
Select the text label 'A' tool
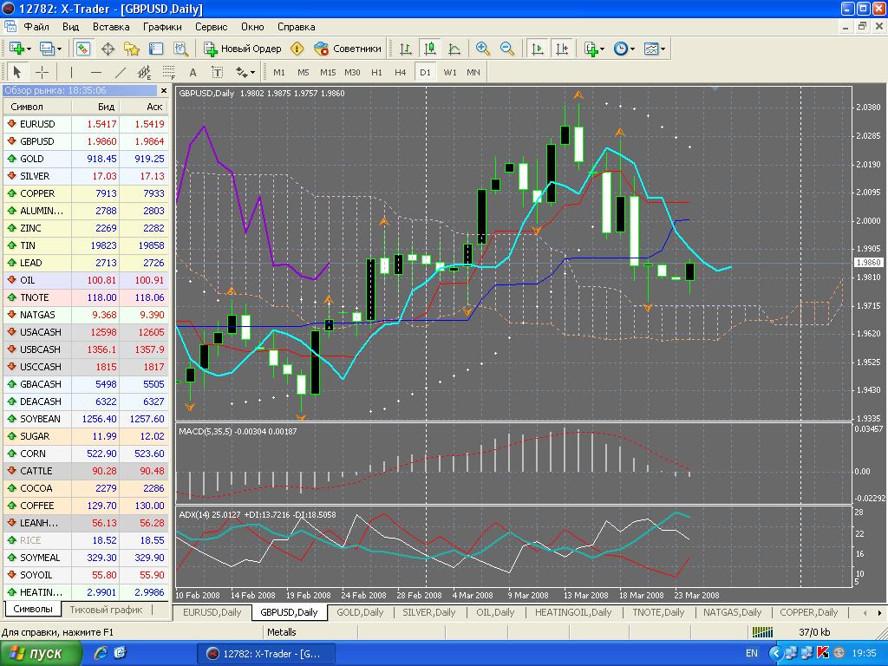point(193,72)
